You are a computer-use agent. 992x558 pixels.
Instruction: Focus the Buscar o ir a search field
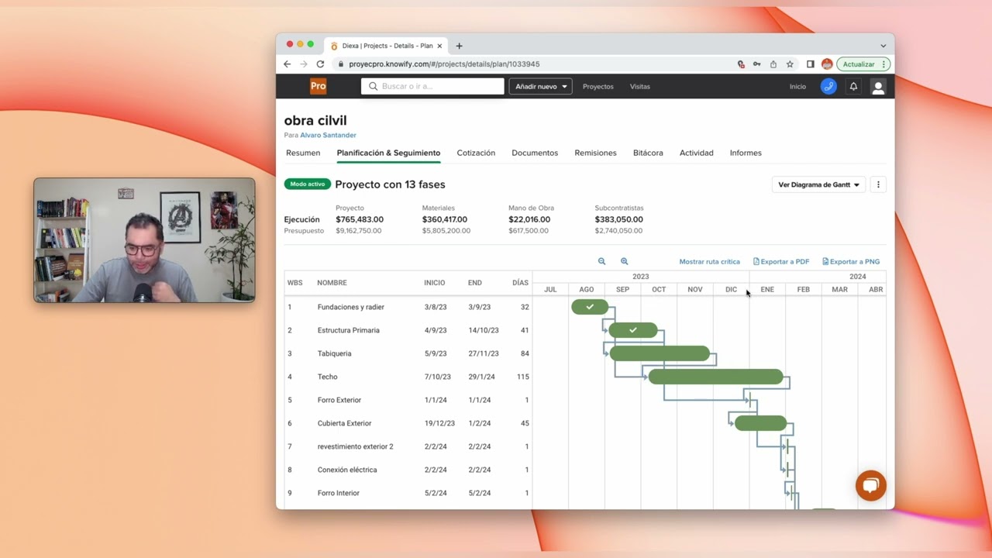(x=432, y=87)
